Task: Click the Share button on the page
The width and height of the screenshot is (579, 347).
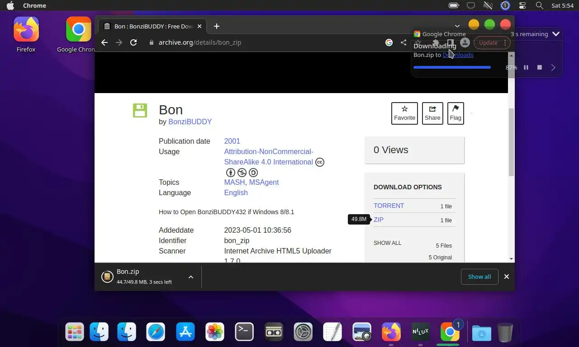Action: click(432, 113)
